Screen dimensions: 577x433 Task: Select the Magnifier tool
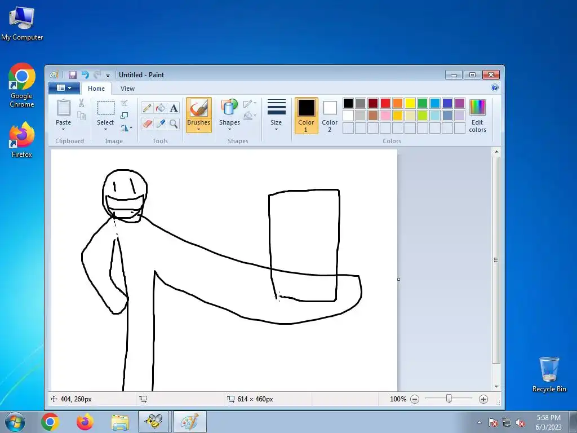[x=174, y=123]
